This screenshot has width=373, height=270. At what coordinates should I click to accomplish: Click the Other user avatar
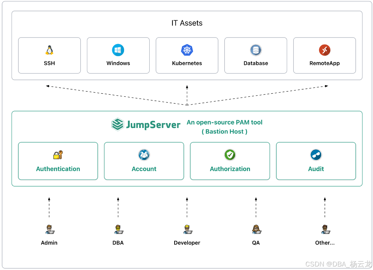point(326,229)
